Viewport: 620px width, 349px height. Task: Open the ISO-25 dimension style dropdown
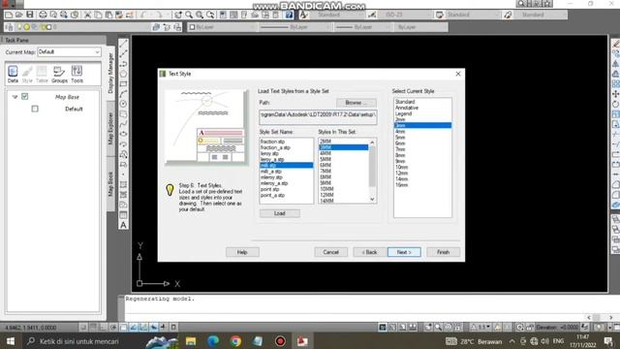pyautogui.click(x=405, y=16)
